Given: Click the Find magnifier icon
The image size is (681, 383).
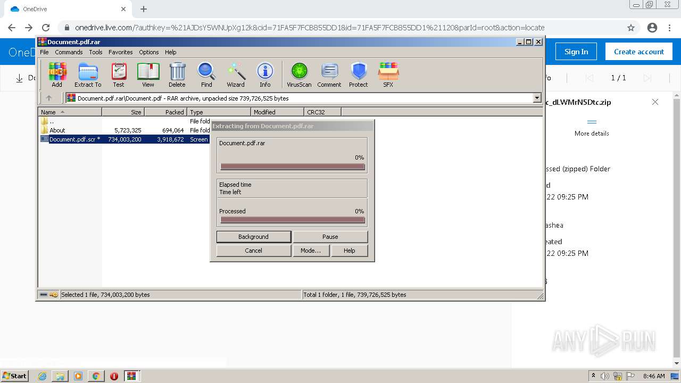Looking at the screenshot, I should (206, 74).
